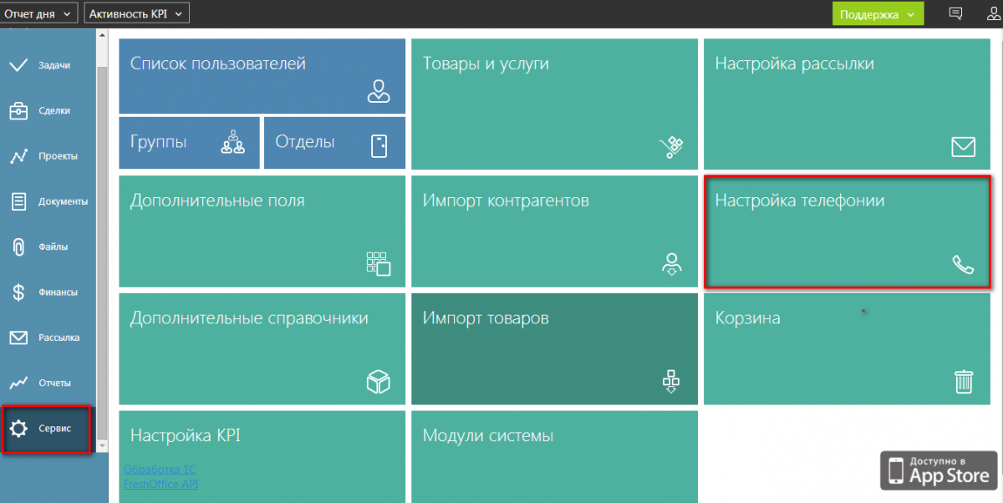Open the Активность KPI dropdown
Screen dimensions: 1003x503
click(x=137, y=13)
